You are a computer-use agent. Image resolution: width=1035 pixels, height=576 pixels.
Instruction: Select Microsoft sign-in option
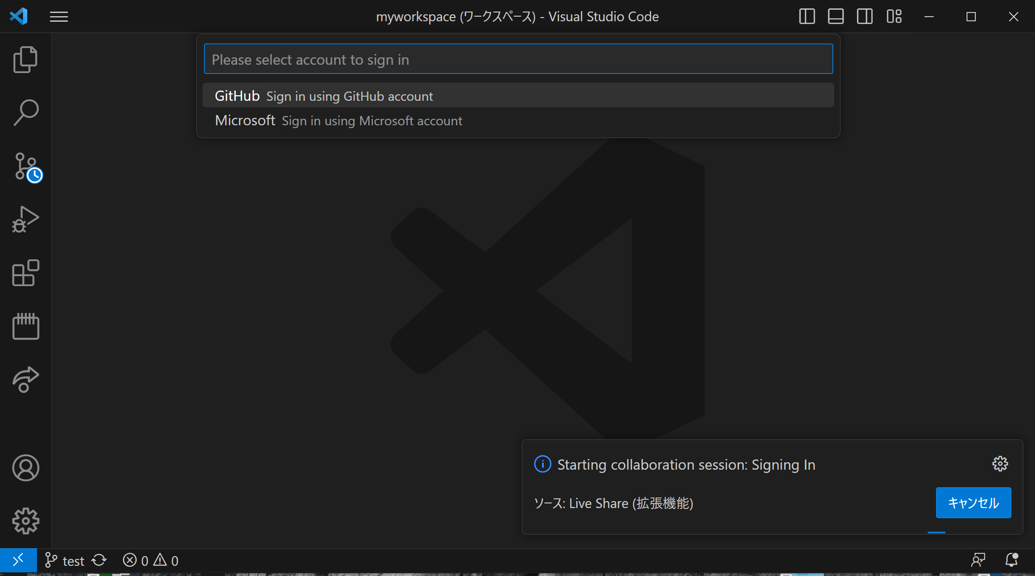click(518, 120)
